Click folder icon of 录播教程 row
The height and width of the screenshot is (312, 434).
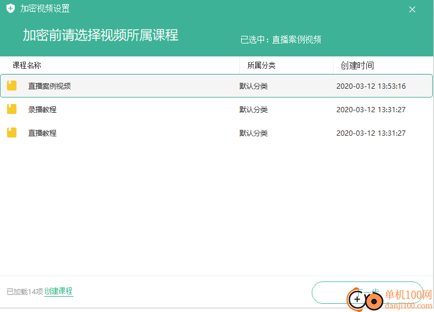point(12,109)
